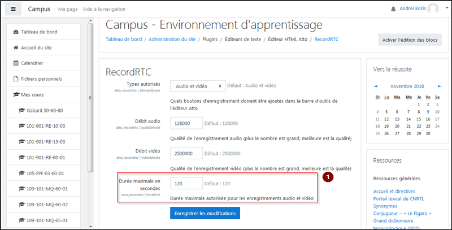This screenshot has width=452, height=230.
Task: Open Accueil du site in sidebar
Action: [x=37, y=47]
